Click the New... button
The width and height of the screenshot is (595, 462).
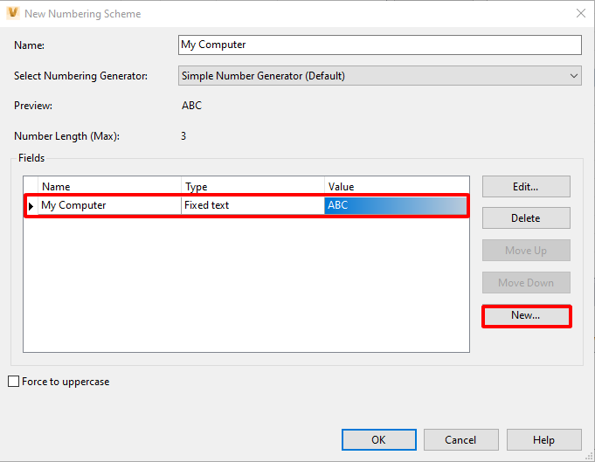526,315
